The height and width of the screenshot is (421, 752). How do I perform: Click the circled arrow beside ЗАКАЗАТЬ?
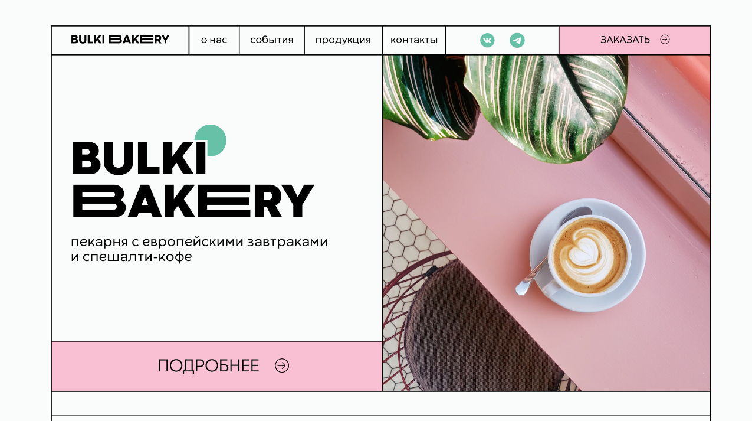[x=665, y=40]
